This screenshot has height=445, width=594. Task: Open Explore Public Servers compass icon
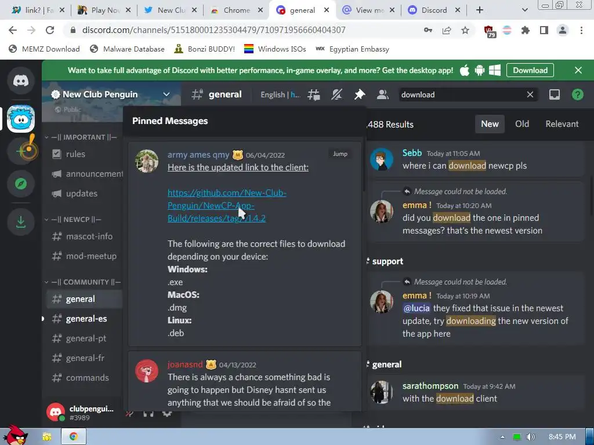tap(21, 184)
